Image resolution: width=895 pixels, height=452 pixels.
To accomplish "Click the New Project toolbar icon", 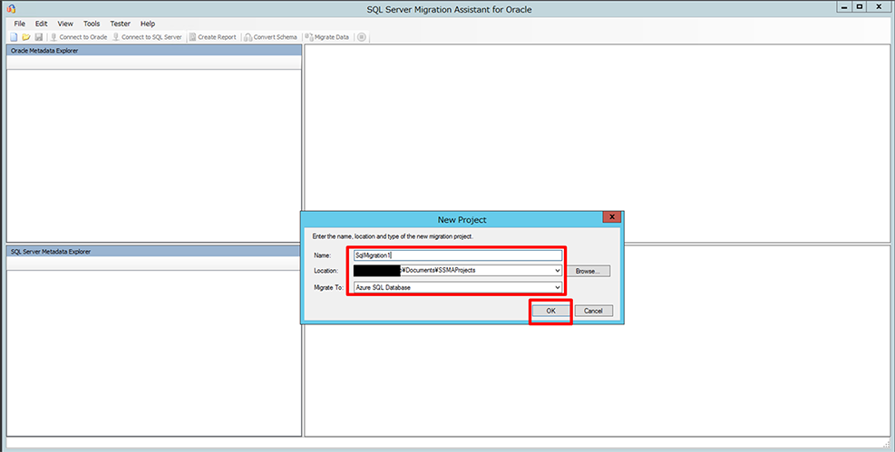I will pos(14,37).
